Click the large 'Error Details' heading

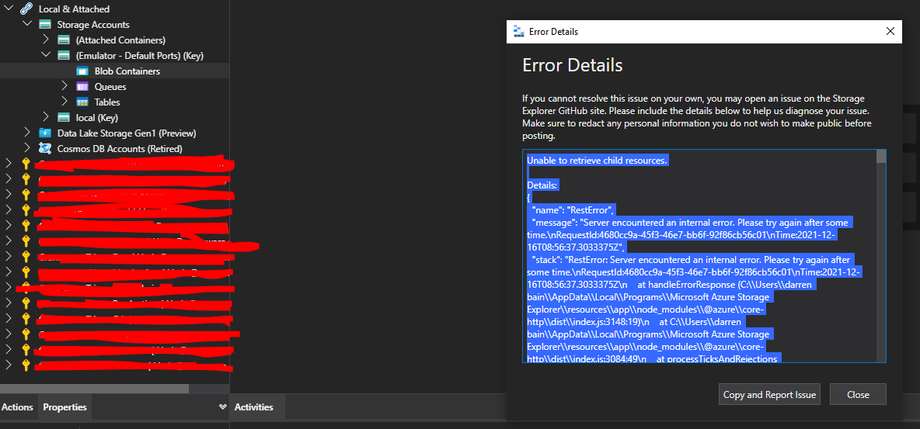click(x=573, y=65)
